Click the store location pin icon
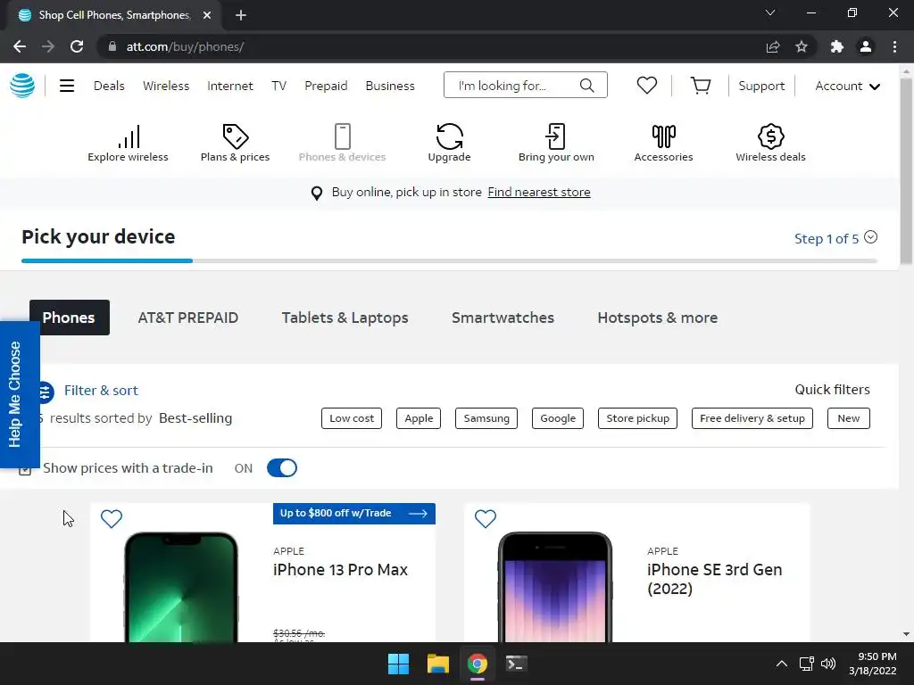The width and height of the screenshot is (914, 685). point(317,193)
